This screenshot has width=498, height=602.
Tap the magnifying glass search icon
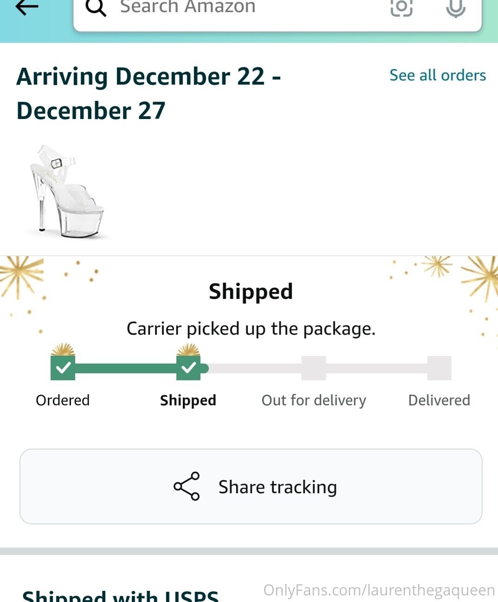(96, 7)
